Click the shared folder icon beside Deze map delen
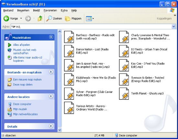The width and height of the screenshot is (178, 139). [9, 84]
